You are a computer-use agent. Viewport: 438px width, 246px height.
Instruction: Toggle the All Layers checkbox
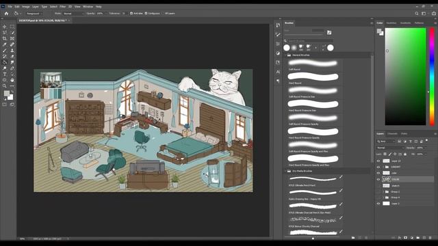pyautogui.click(x=162, y=14)
